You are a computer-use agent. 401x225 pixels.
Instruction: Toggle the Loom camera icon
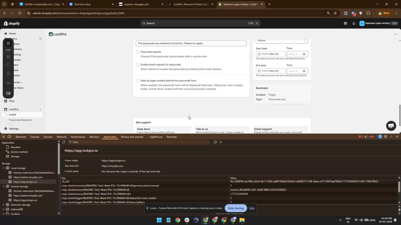[x=8, y=93]
